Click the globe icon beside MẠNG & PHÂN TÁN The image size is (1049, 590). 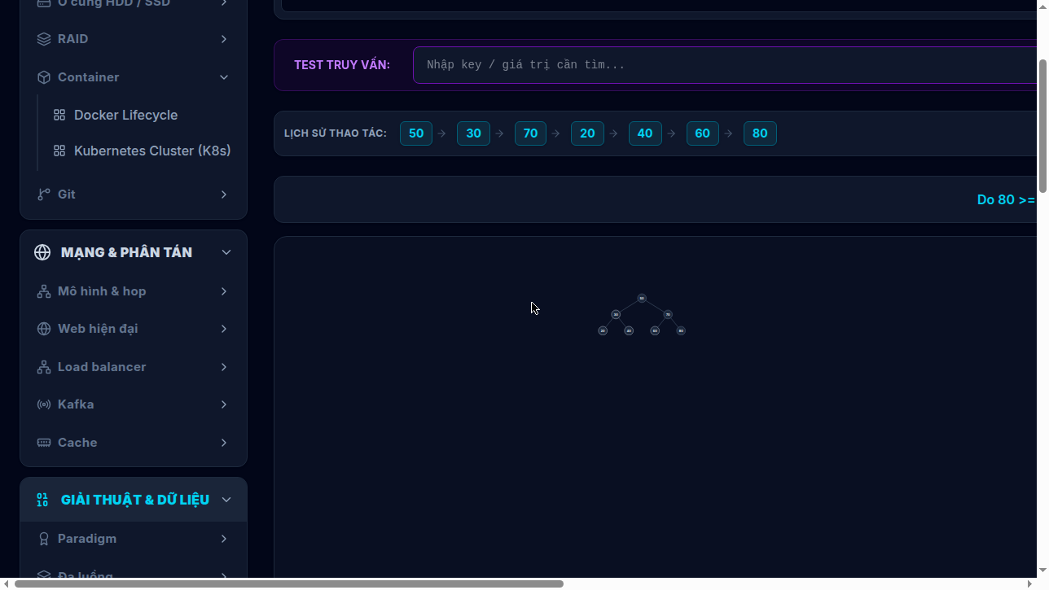42,252
